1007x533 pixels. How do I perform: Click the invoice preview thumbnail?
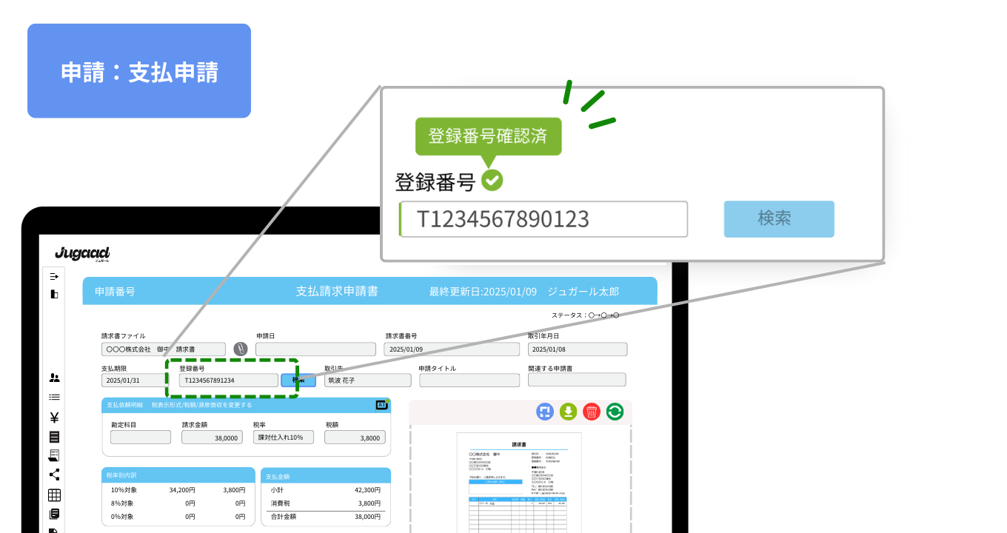click(520, 481)
